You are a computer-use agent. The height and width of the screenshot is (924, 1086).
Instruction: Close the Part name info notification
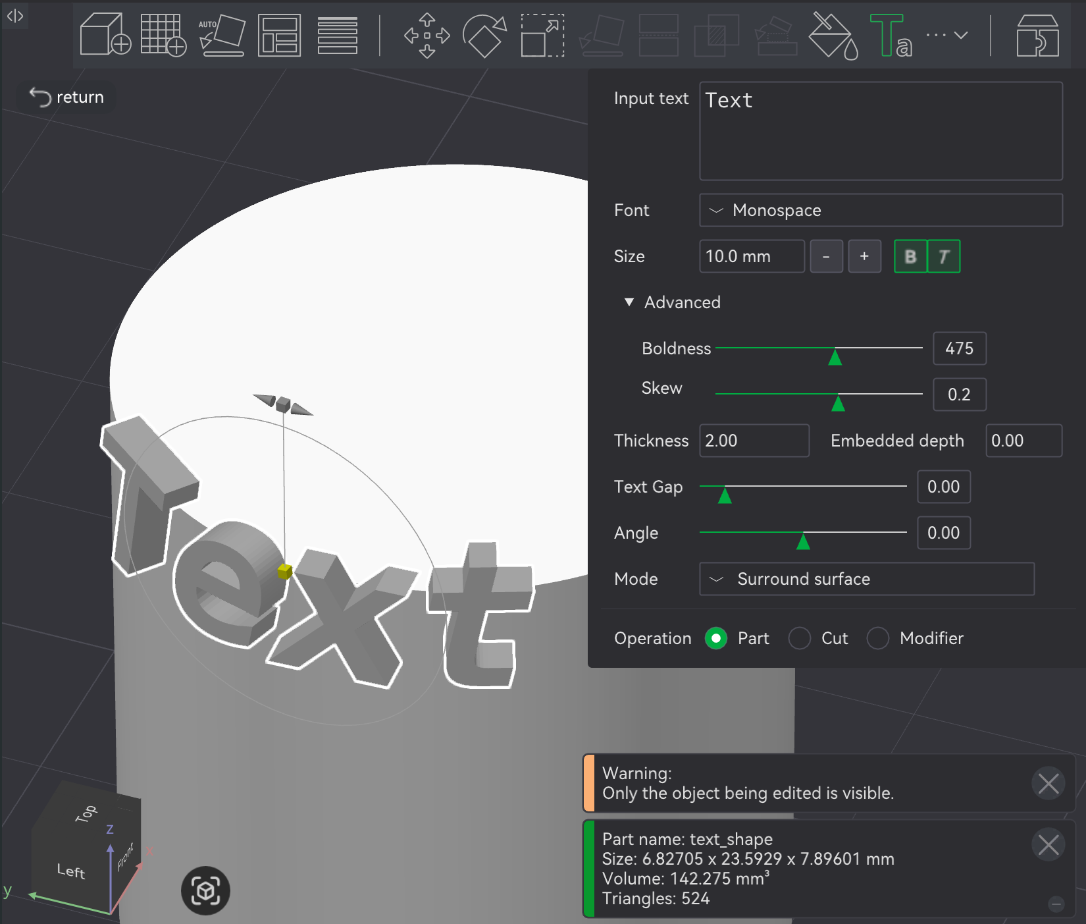pos(1048,844)
